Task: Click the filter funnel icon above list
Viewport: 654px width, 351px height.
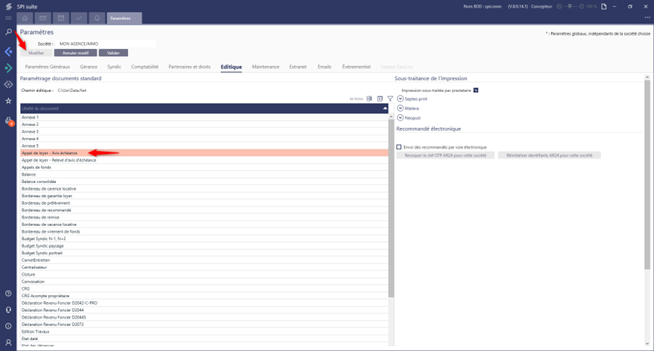Action: coord(390,99)
